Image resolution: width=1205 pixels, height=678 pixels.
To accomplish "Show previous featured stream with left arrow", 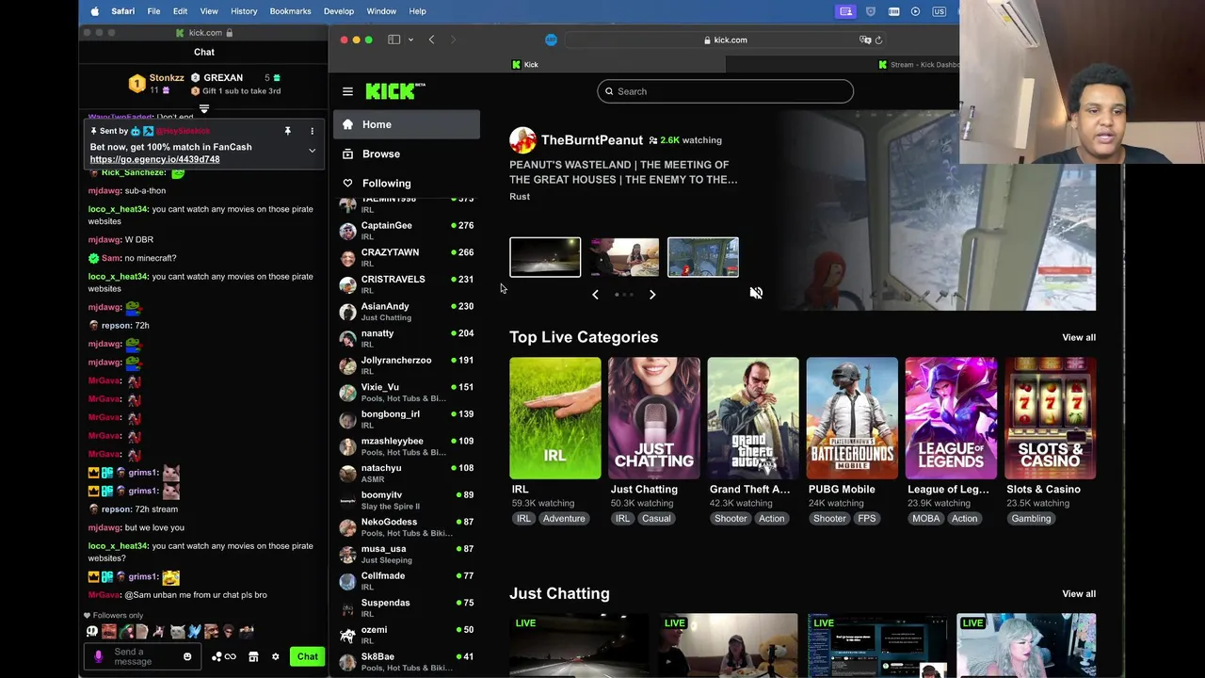I will tap(595, 295).
